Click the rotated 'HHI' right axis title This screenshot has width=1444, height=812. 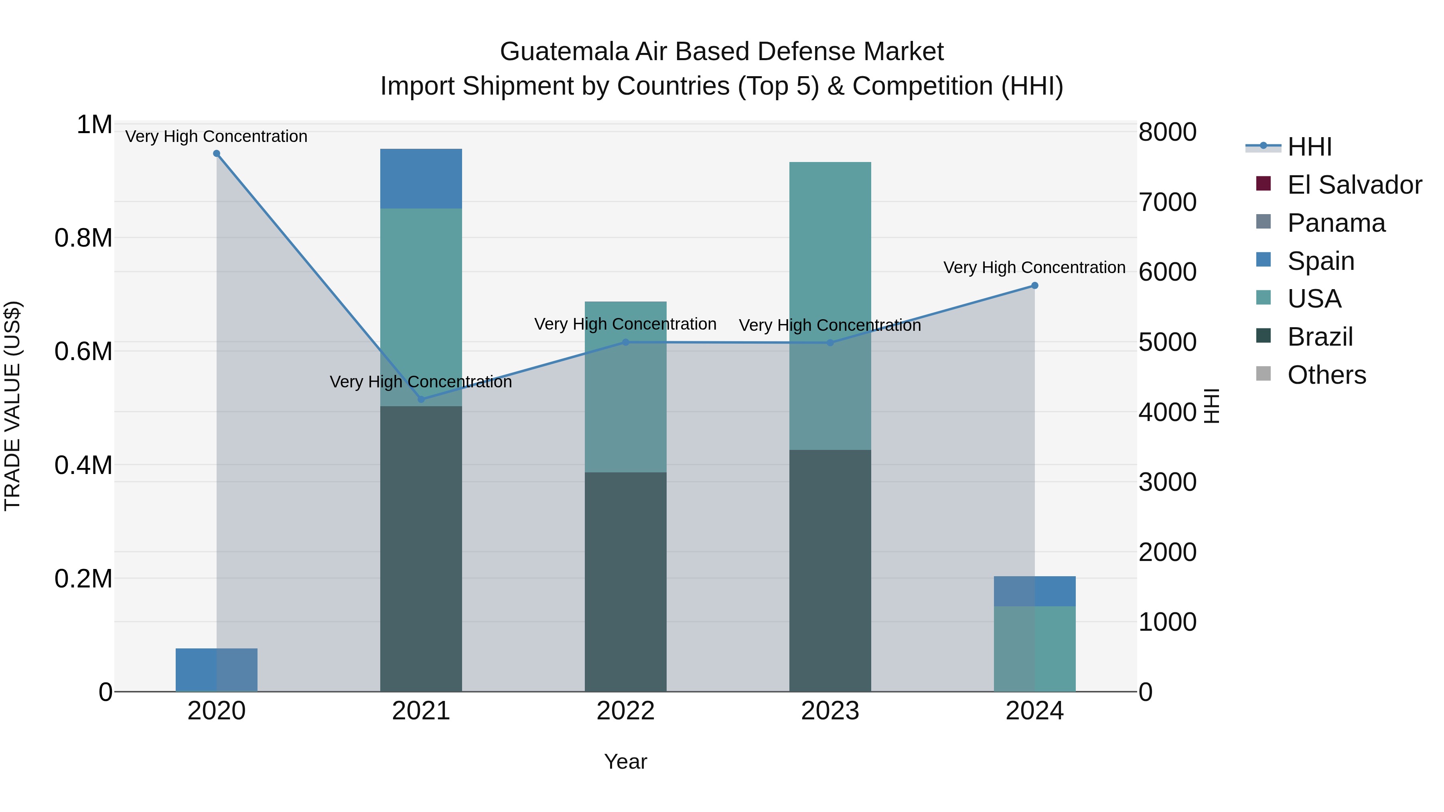[x=1212, y=406]
